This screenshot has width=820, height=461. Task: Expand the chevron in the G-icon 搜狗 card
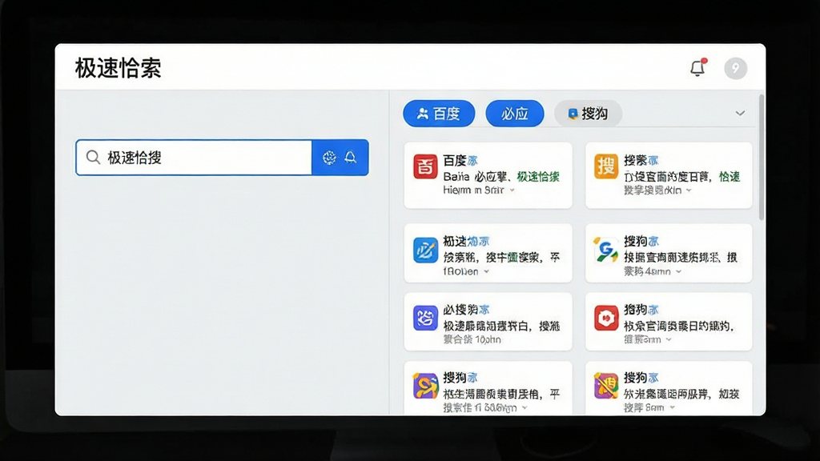679,271
